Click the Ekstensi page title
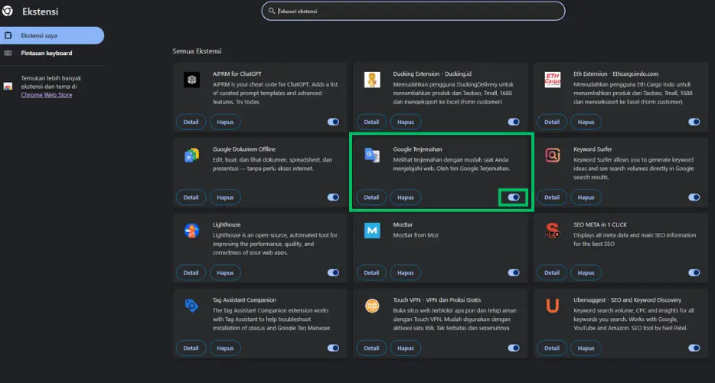 click(40, 11)
